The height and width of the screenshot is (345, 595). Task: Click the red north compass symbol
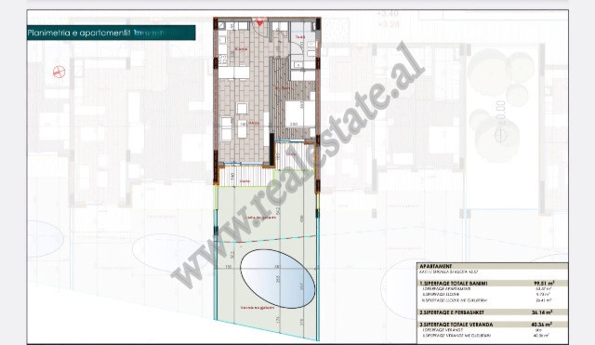tap(59, 72)
